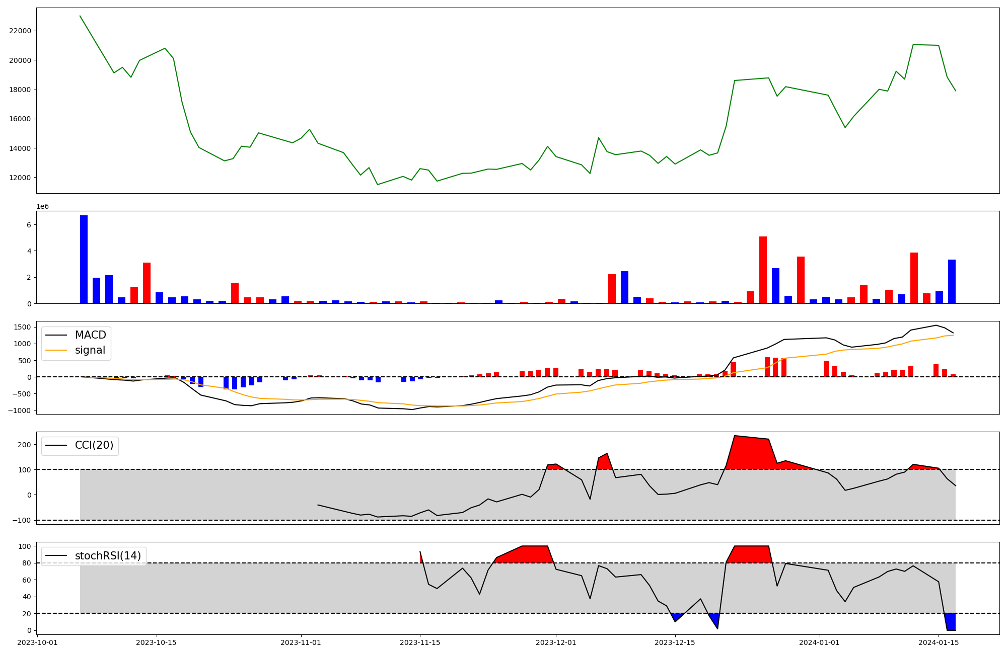Click the 12000 price axis label

pyautogui.click(x=20, y=178)
